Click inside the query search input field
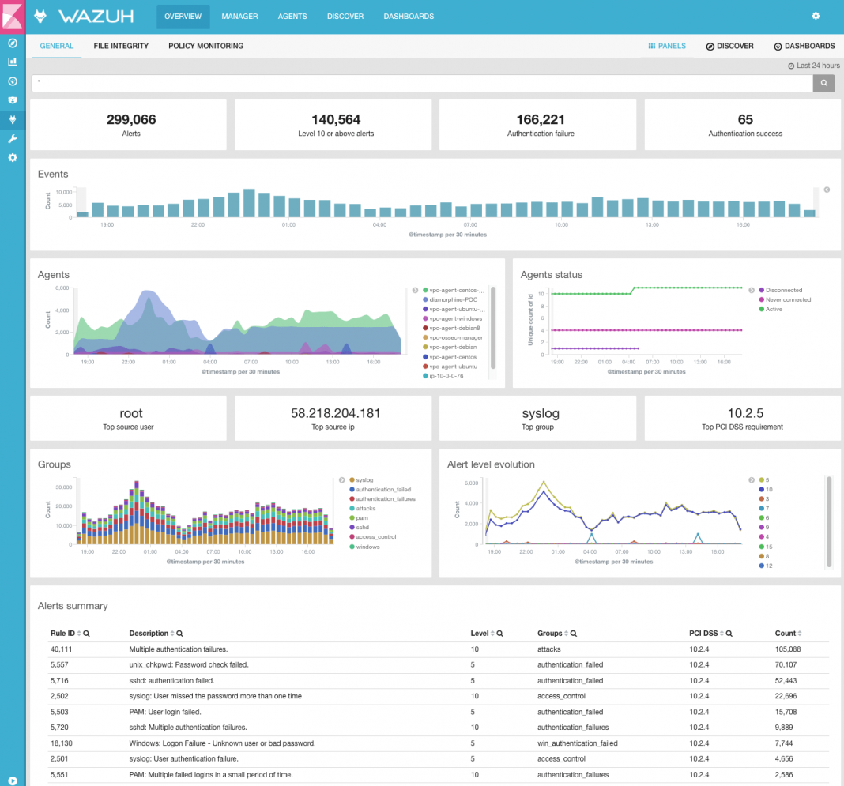Image resolution: width=844 pixels, height=786 pixels. click(x=419, y=83)
